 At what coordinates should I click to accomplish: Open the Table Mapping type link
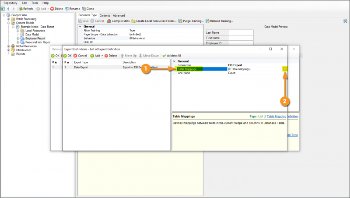[x=276, y=117]
